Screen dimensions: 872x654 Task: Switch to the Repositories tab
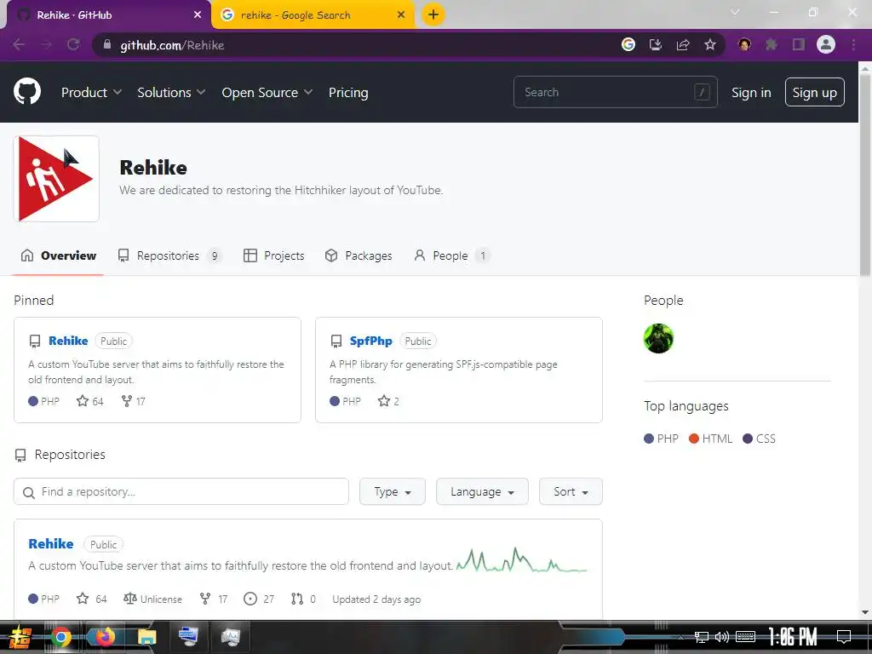(x=169, y=255)
